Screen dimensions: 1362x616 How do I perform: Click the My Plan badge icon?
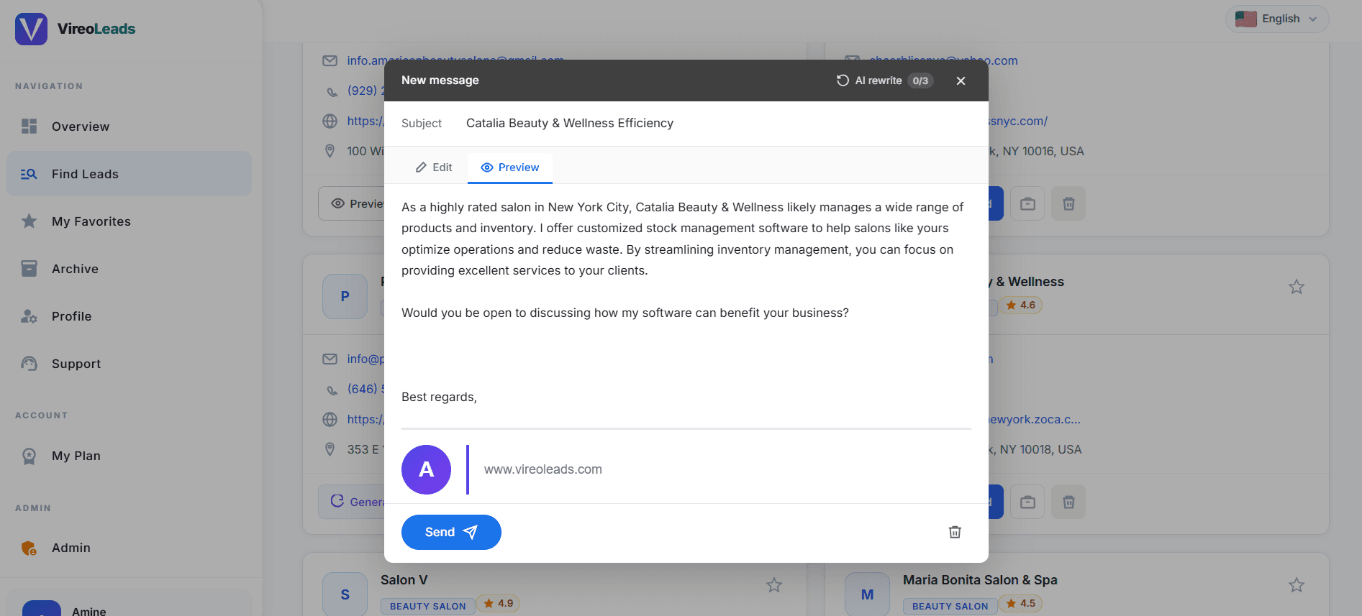coord(29,456)
